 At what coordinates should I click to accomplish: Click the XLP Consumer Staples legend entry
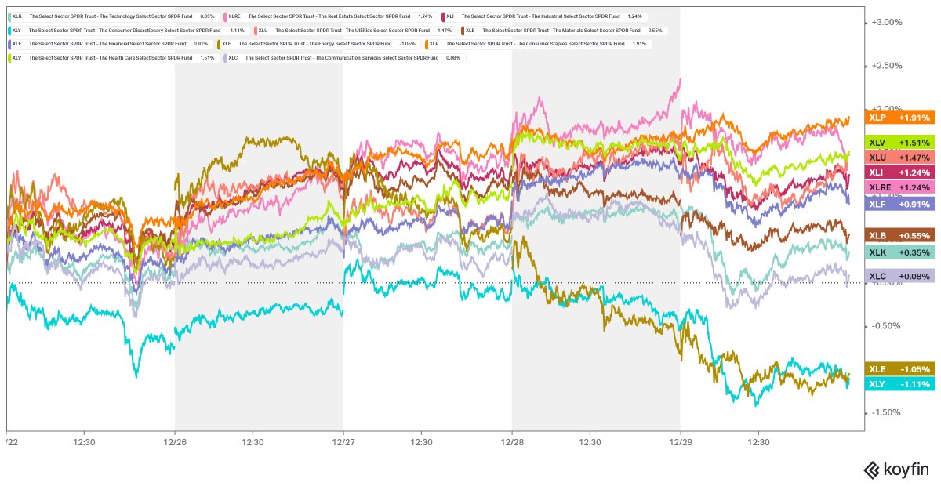click(x=538, y=45)
